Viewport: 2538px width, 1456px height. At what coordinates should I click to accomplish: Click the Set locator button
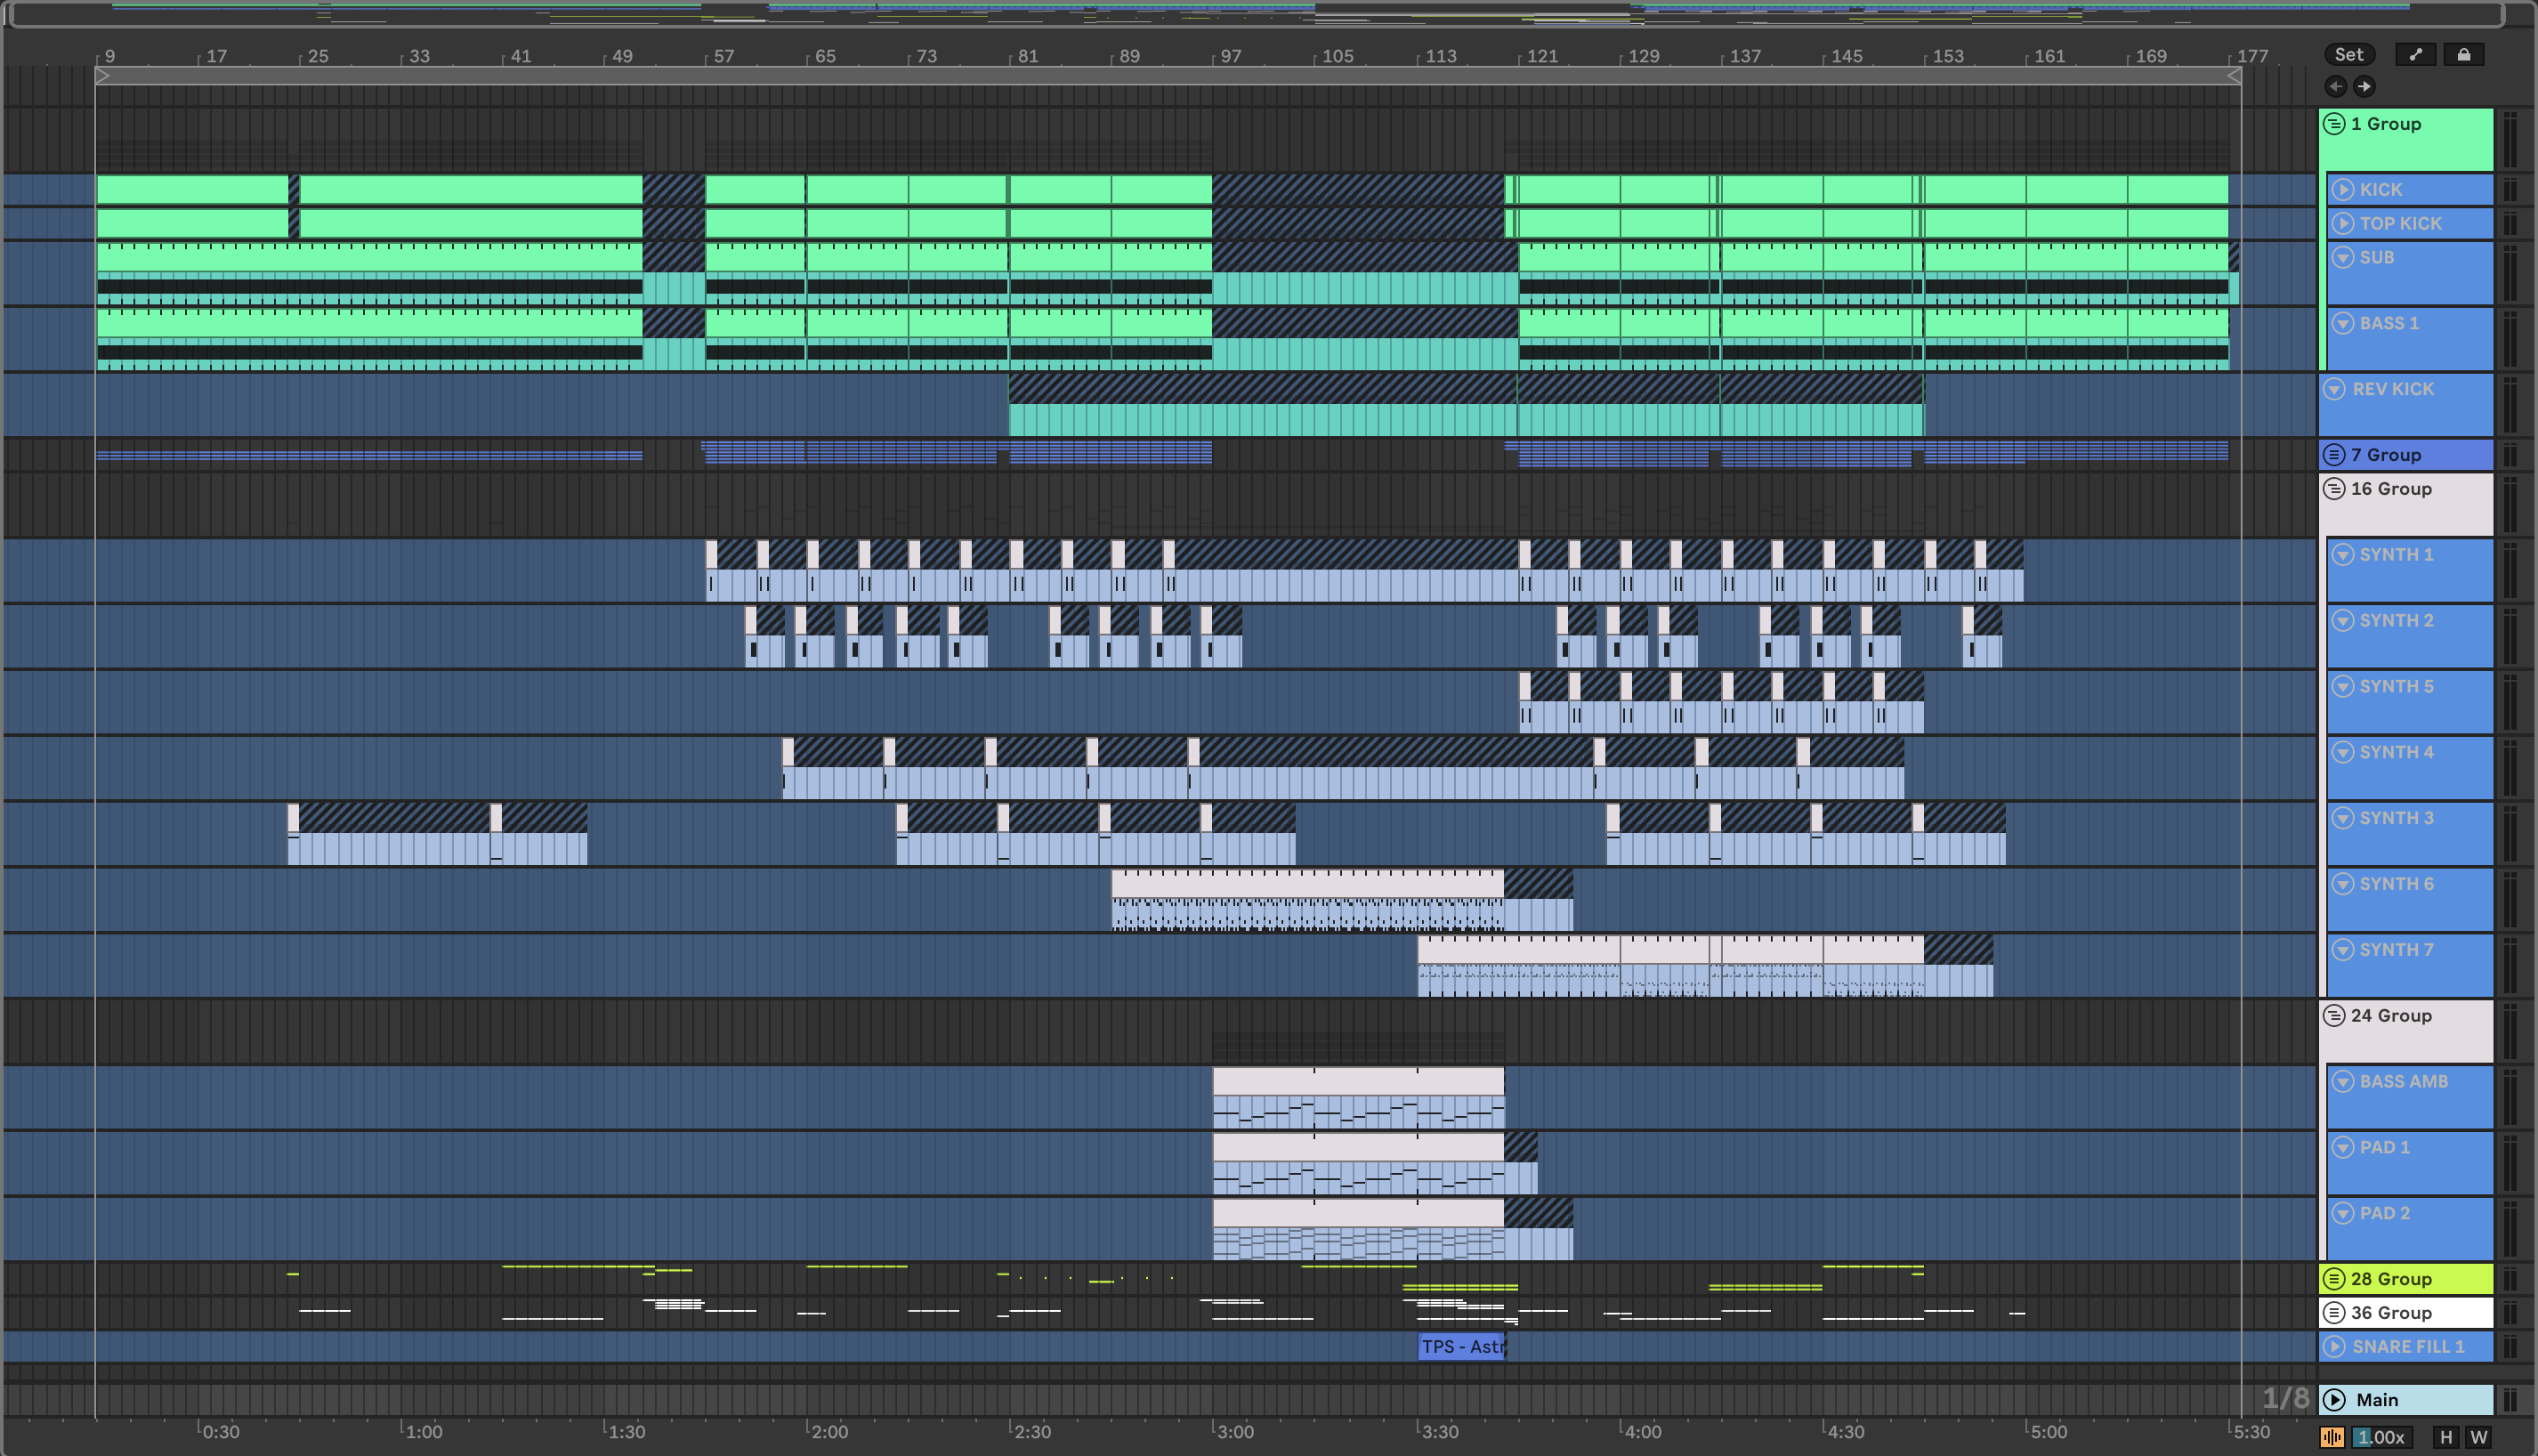point(2348,55)
